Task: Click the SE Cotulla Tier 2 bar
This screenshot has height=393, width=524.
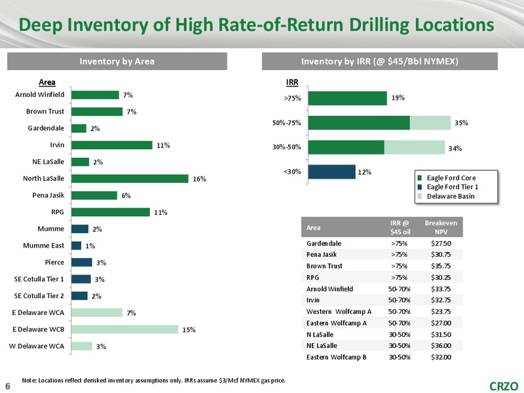Action: (79, 296)
